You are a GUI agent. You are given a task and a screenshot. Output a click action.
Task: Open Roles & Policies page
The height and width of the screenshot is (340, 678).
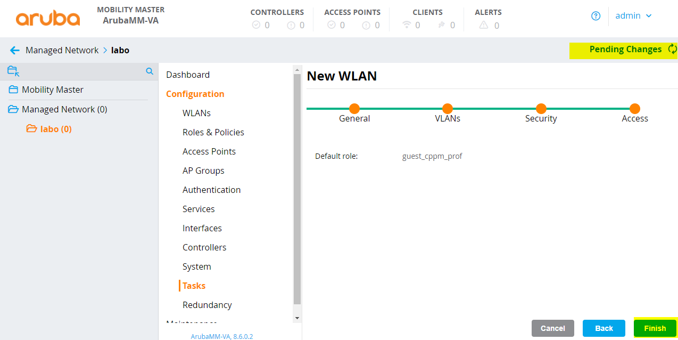pos(213,132)
